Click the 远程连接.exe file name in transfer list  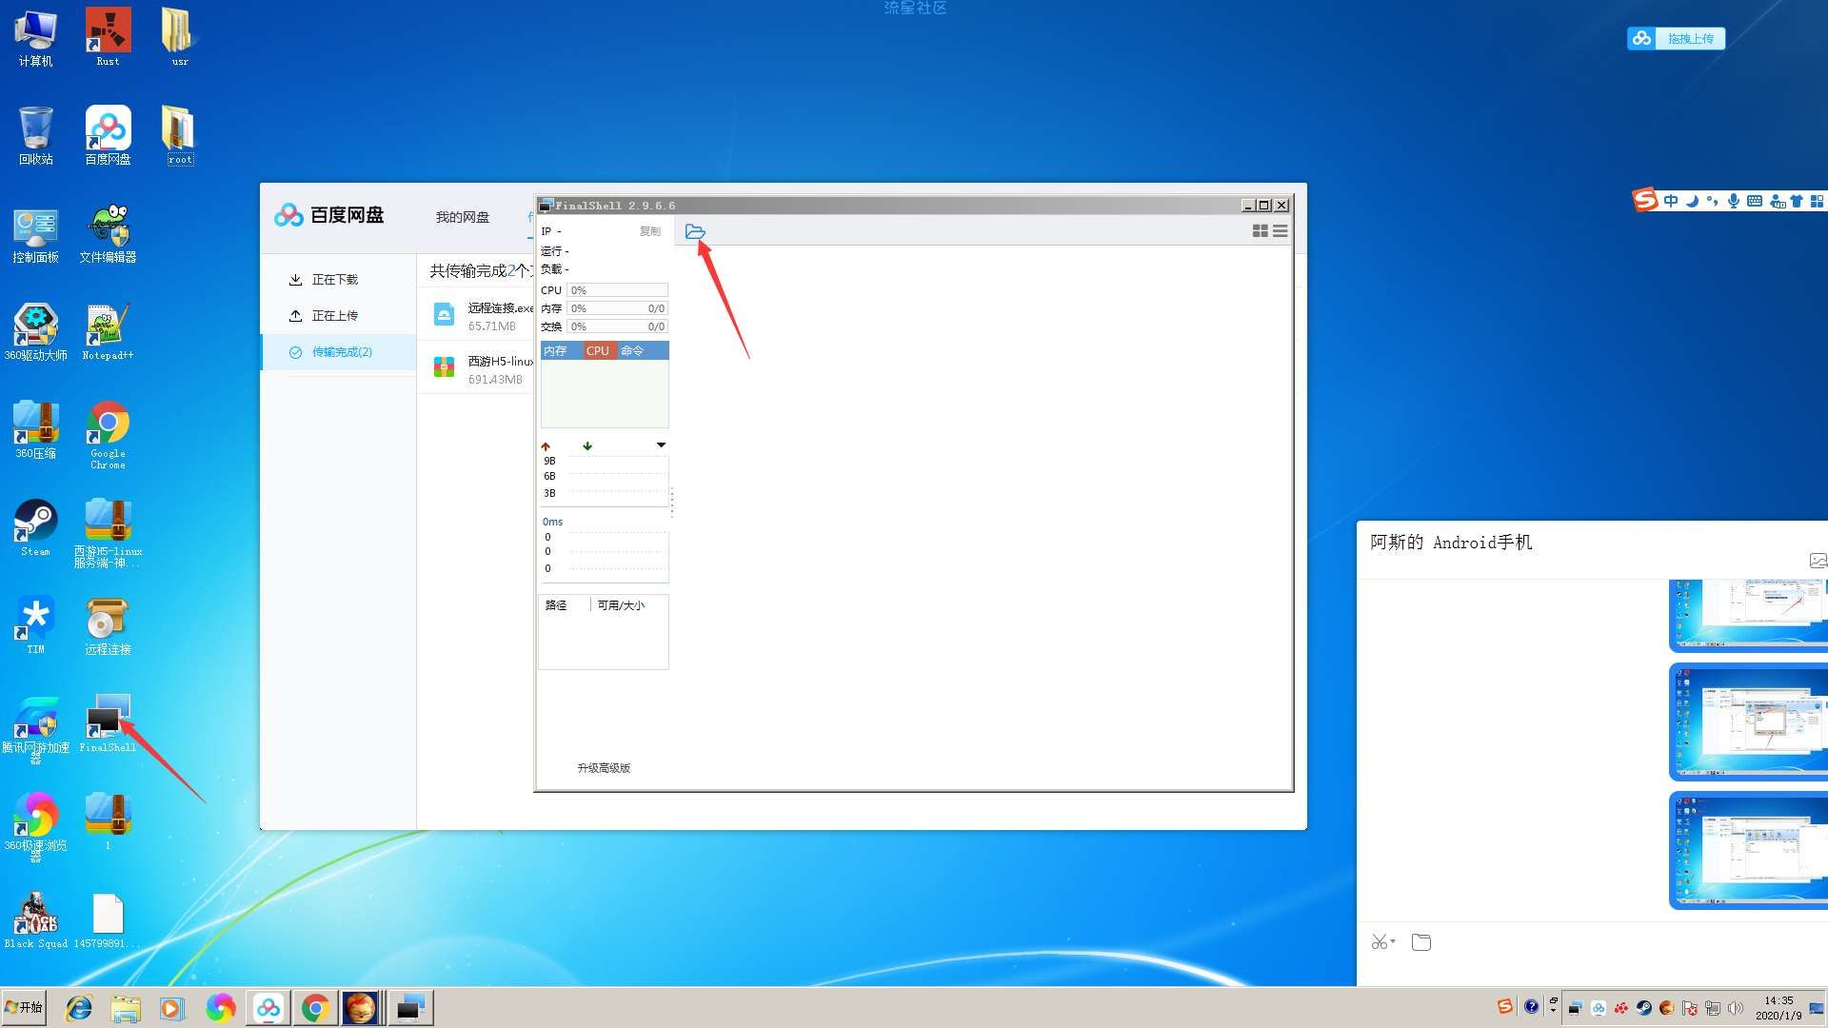click(501, 307)
